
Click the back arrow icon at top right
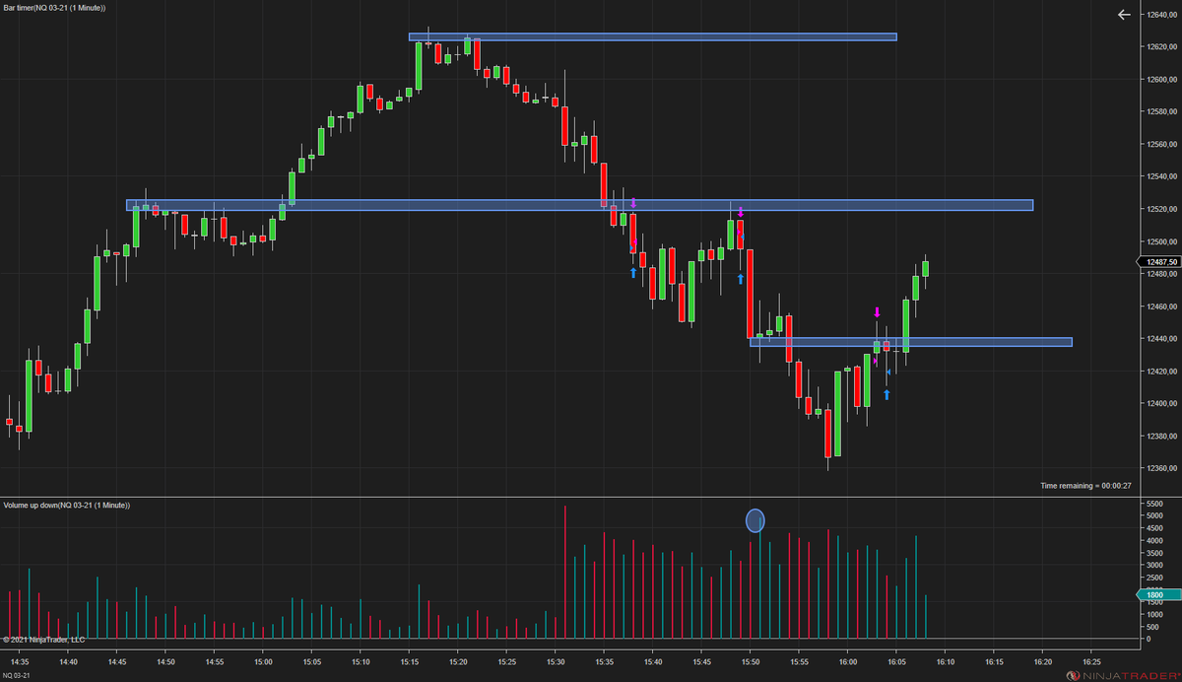pyautogui.click(x=1124, y=14)
